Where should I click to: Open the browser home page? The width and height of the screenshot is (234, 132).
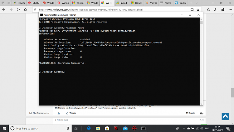coord(26,10)
